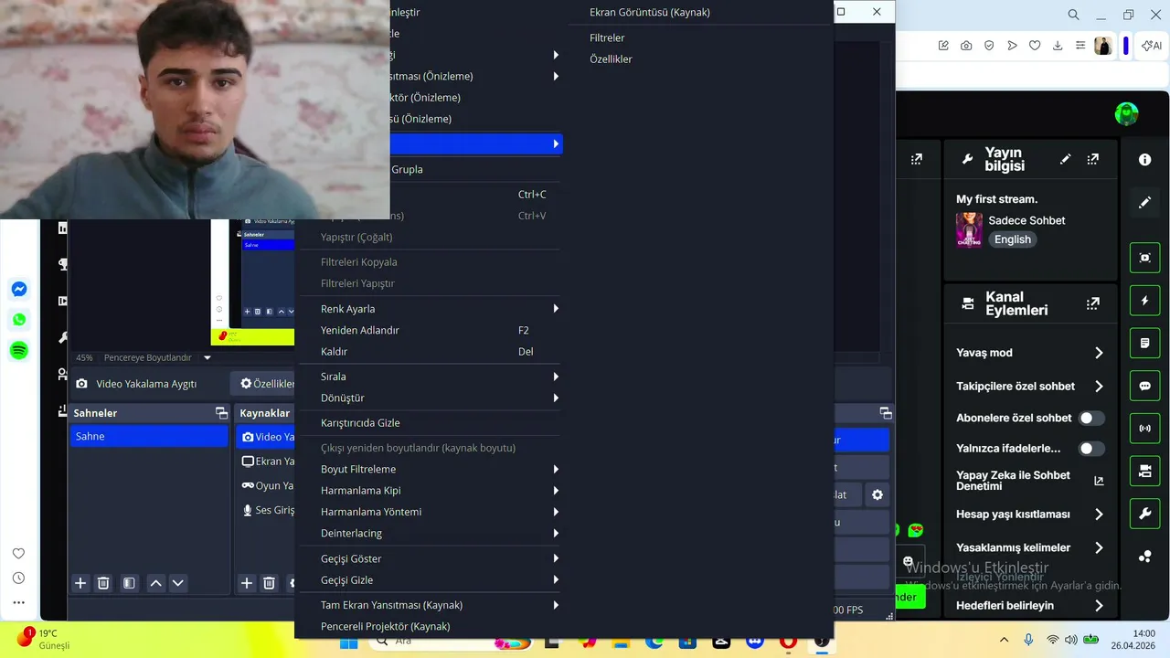Click the wrench icon in right sidebar
Screen dimensions: 1170x658
(1145, 514)
